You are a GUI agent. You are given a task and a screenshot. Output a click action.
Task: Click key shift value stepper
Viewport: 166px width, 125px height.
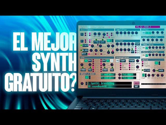[x=113, y=41]
